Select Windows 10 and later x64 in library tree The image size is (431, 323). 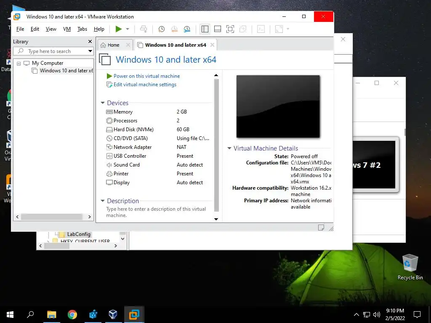click(x=66, y=71)
